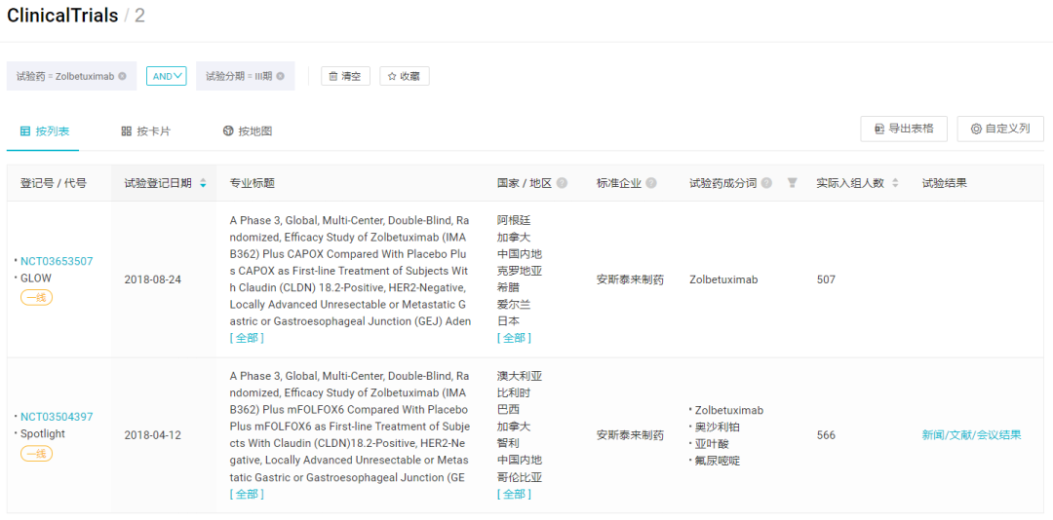Switch to the 按列表 list view tab
This screenshot has height=520, width=1053.
tap(45, 130)
